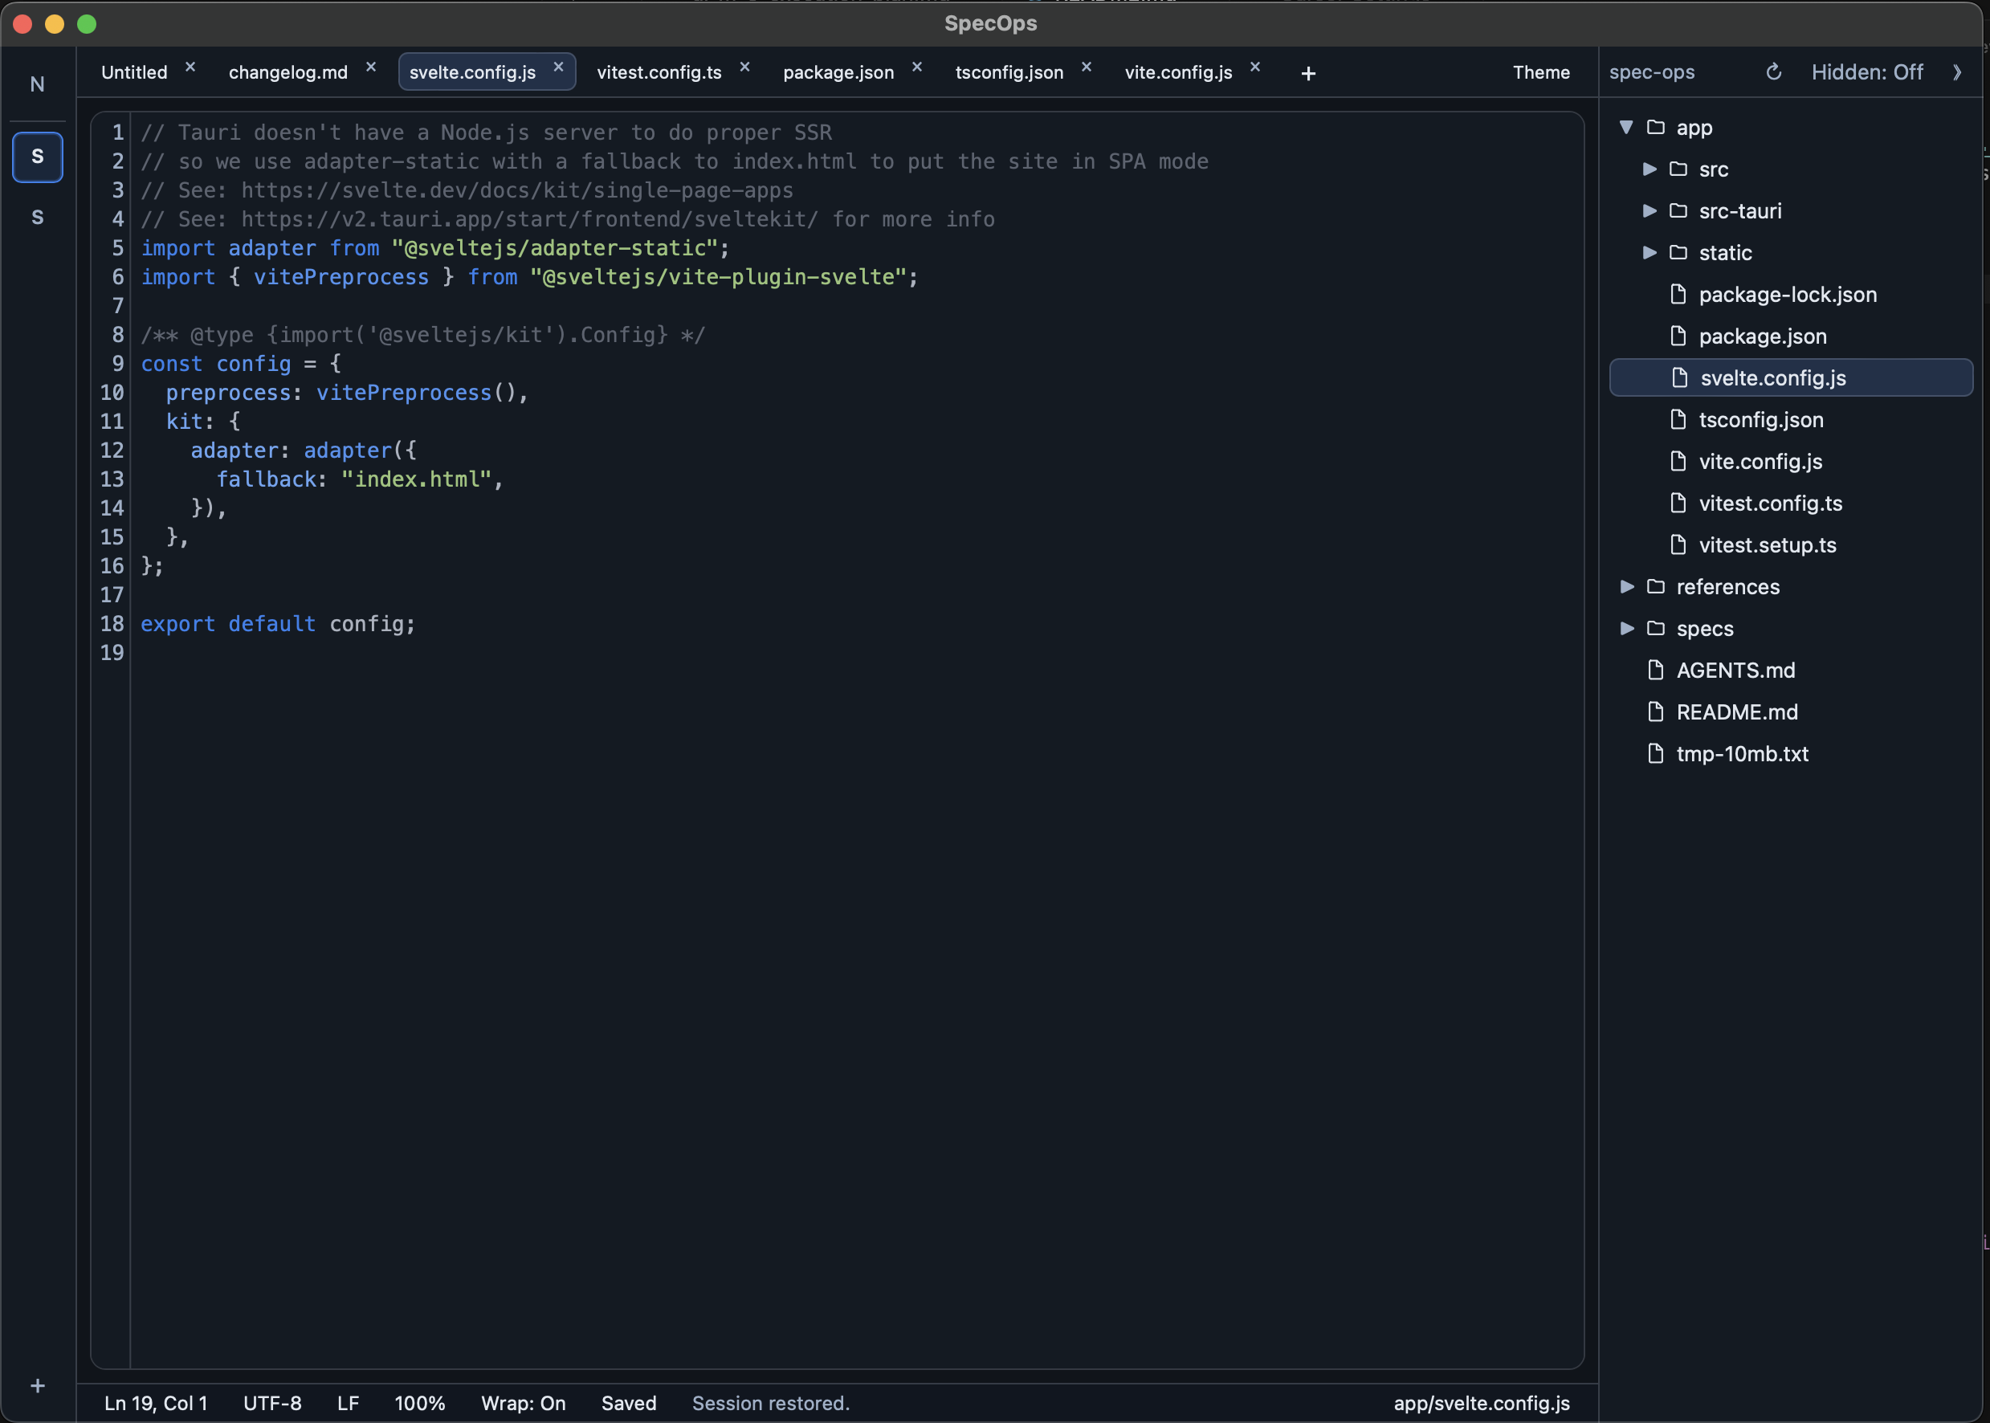
Task: Click the Saved status text
Action: (x=628, y=1403)
